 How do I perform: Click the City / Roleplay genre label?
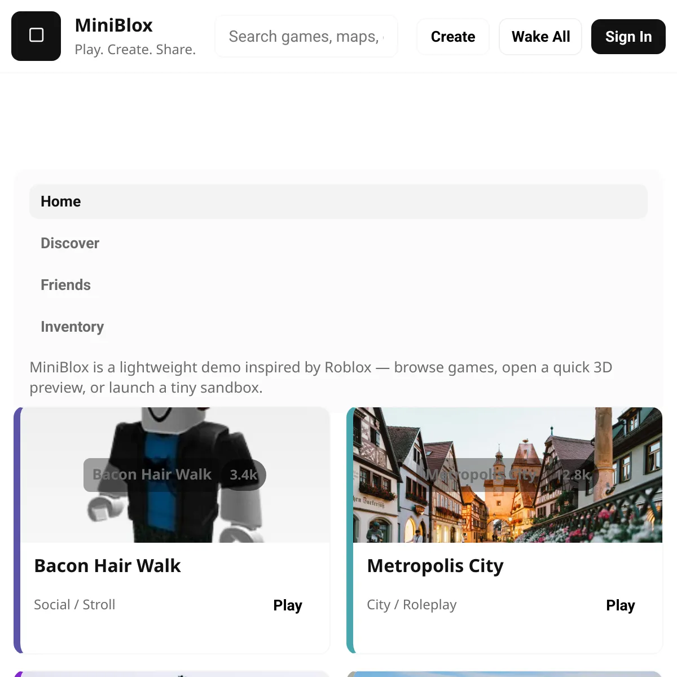coord(411,605)
